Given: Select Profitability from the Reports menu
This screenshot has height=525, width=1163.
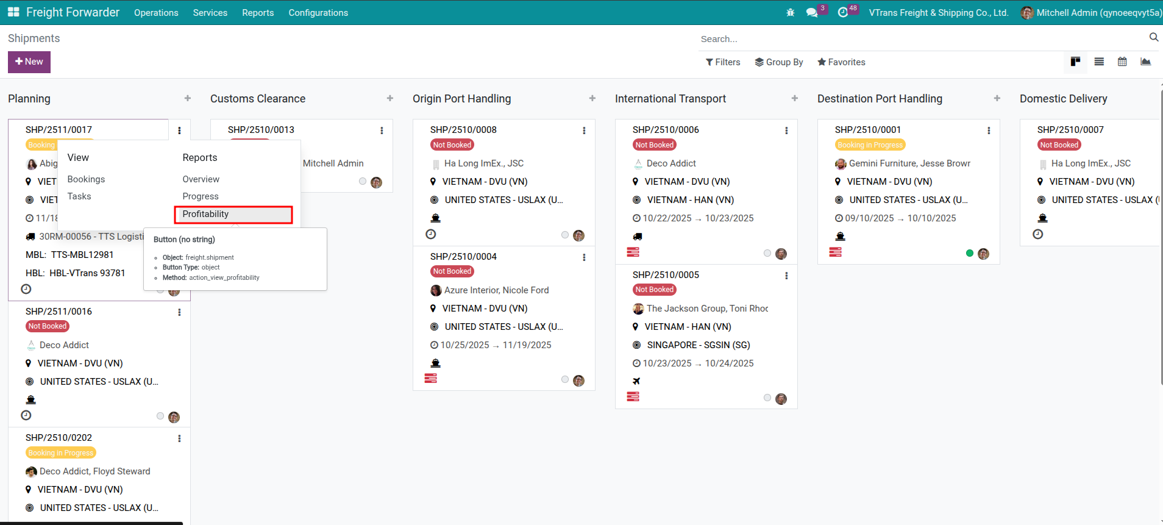Looking at the screenshot, I should 205,214.
